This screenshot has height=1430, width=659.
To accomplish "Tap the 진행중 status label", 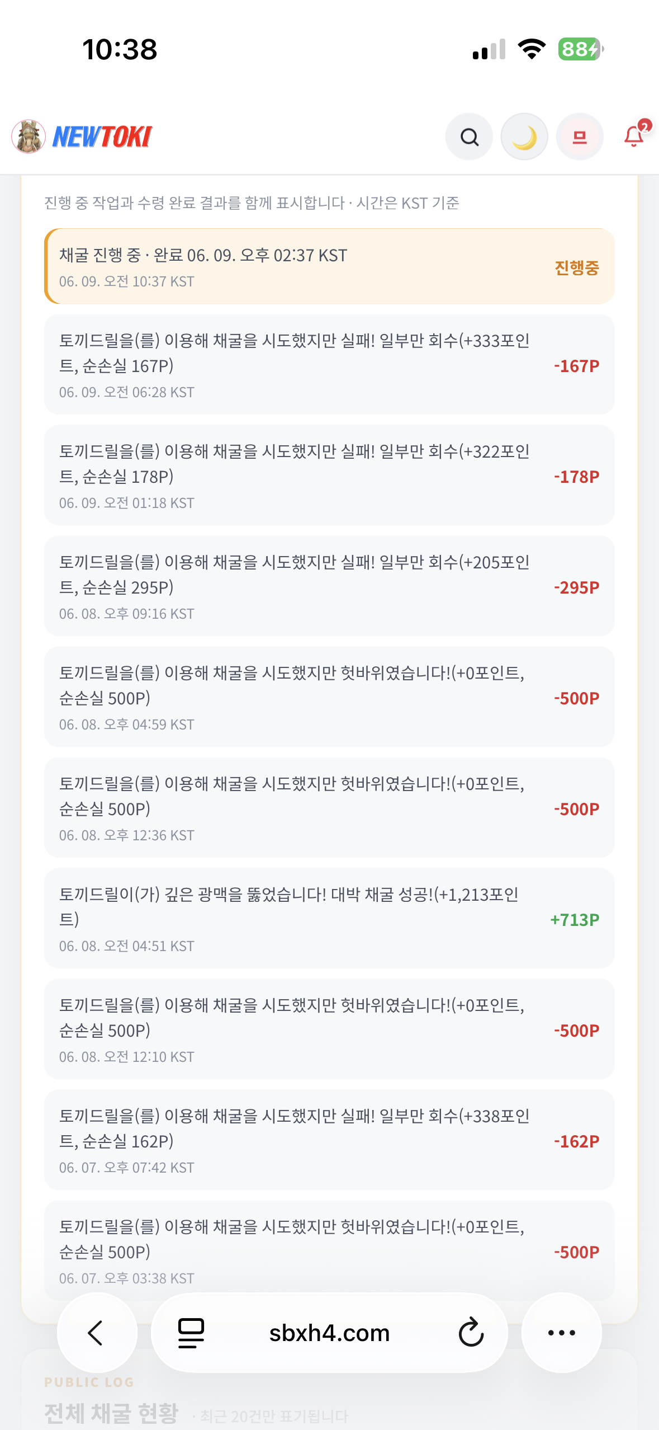I will [x=577, y=267].
